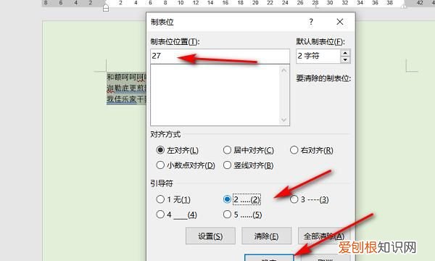Select 居中对齐(C) alignment
Image resolution: width=435 pixels, height=261 pixels.
click(248, 150)
